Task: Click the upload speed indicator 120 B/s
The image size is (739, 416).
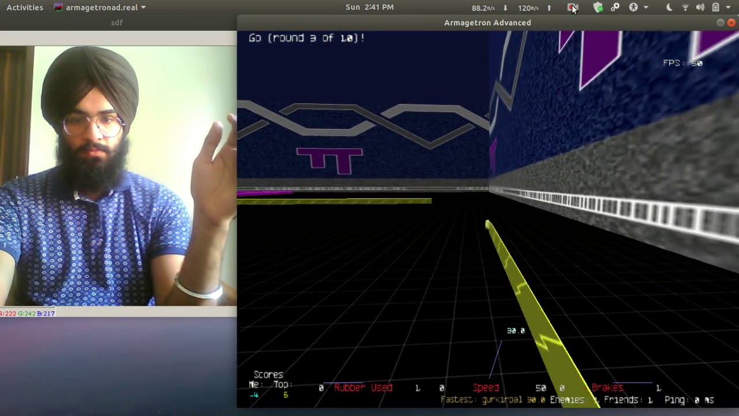Action: (x=535, y=8)
